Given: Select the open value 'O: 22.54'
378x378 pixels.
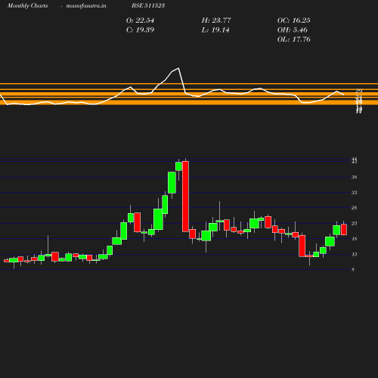Looking at the screenshot, I should point(140,20).
